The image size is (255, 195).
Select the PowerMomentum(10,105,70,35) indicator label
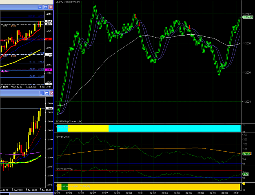[x=73, y=186]
